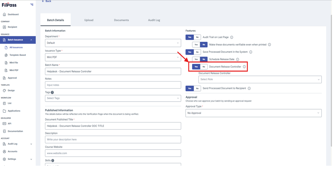Open the Issuance Type dropdown
This screenshot has height=169, width=333.
[x=113, y=57]
